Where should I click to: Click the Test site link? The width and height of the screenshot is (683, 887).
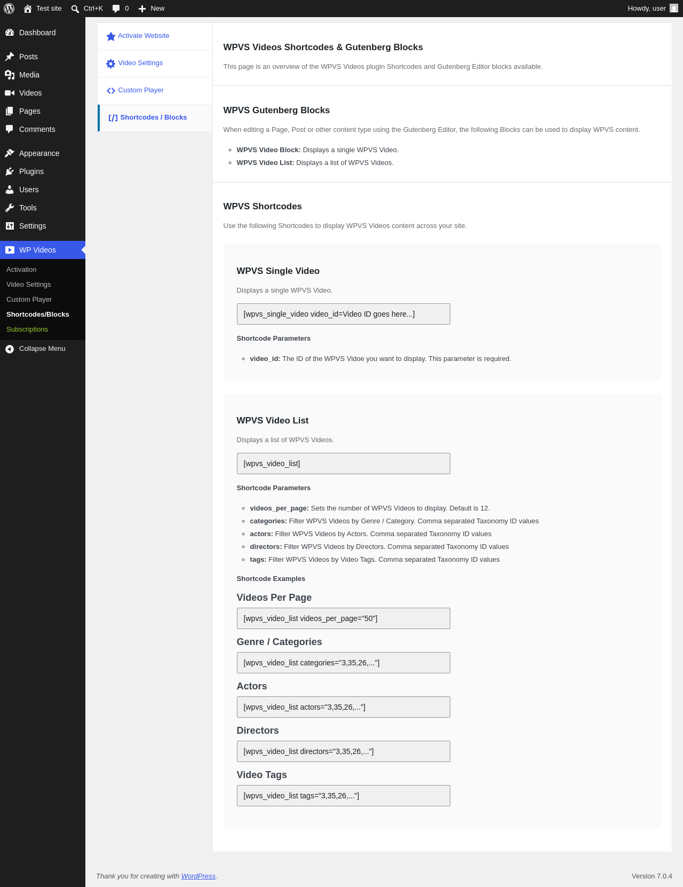43,9
